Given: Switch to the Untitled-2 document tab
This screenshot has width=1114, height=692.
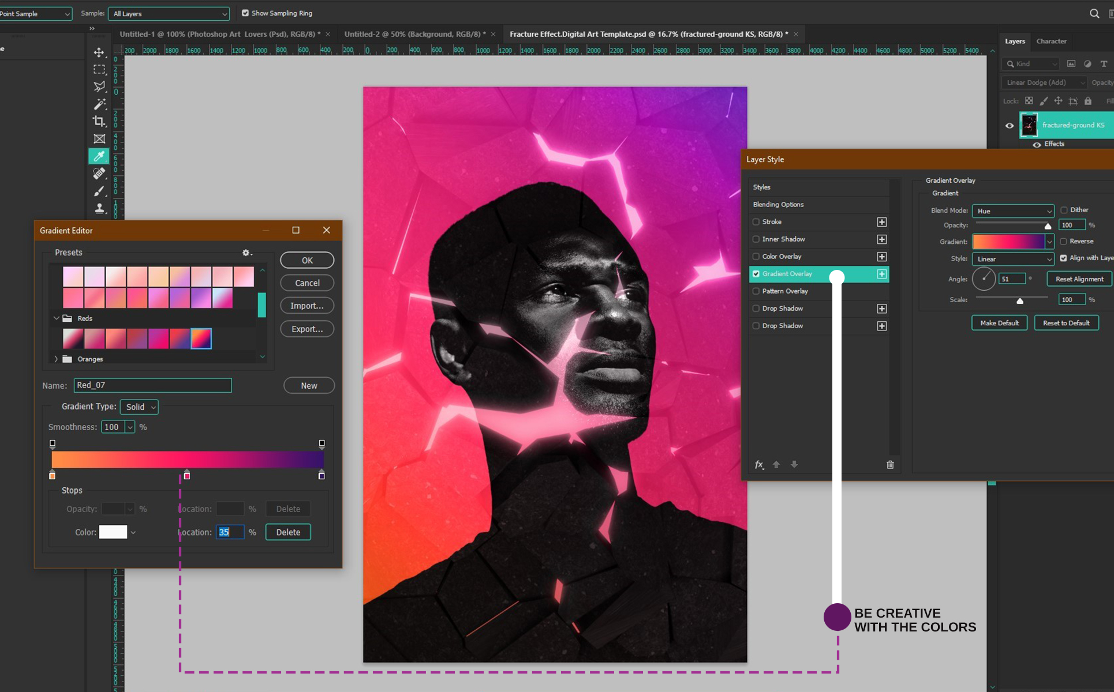Looking at the screenshot, I should [414, 34].
